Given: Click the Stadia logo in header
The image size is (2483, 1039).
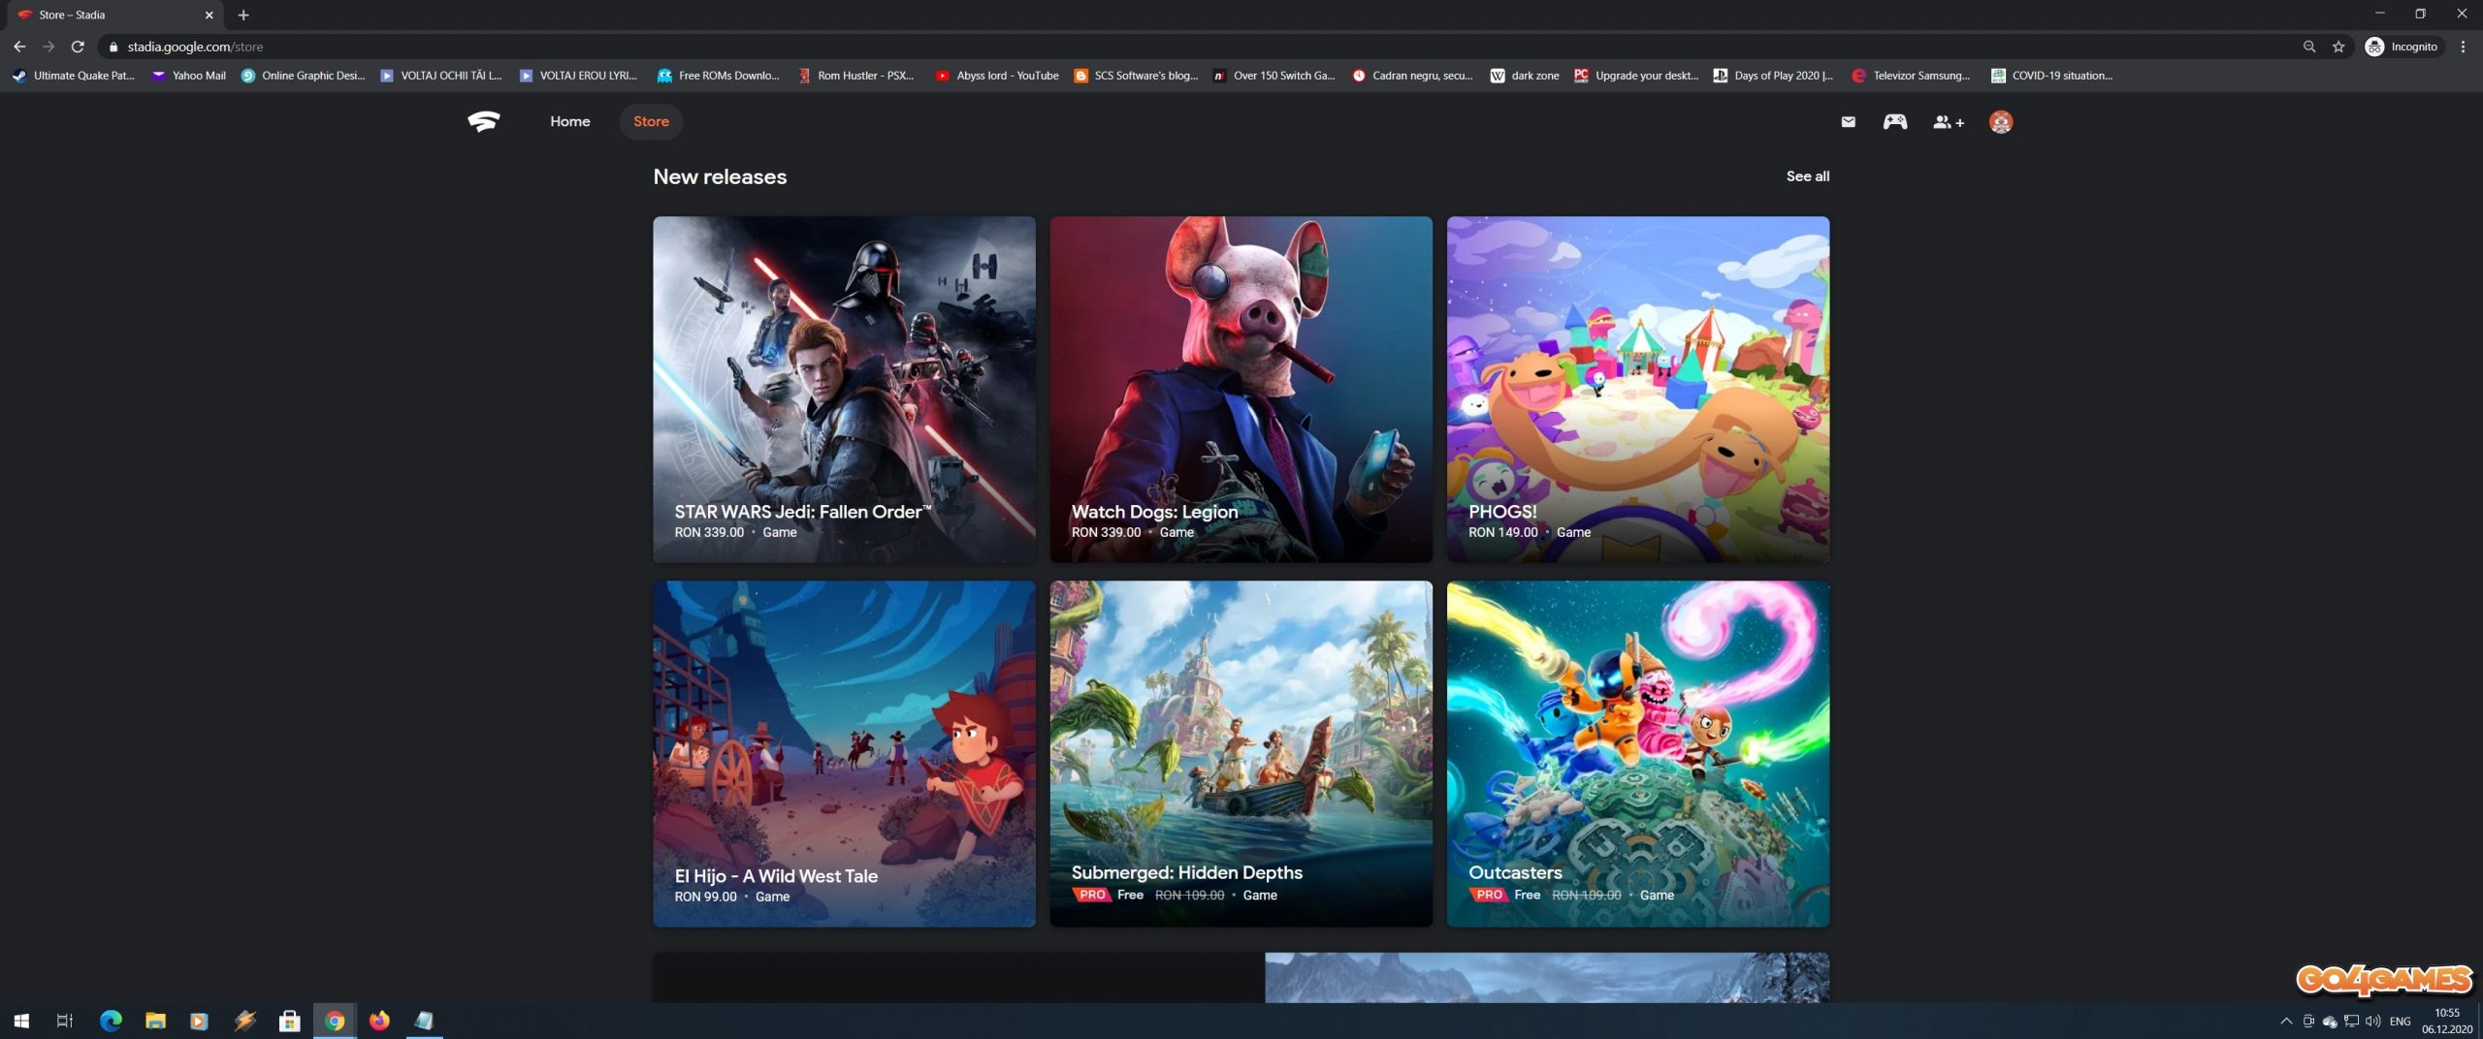Looking at the screenshot, I should (483, 121).
